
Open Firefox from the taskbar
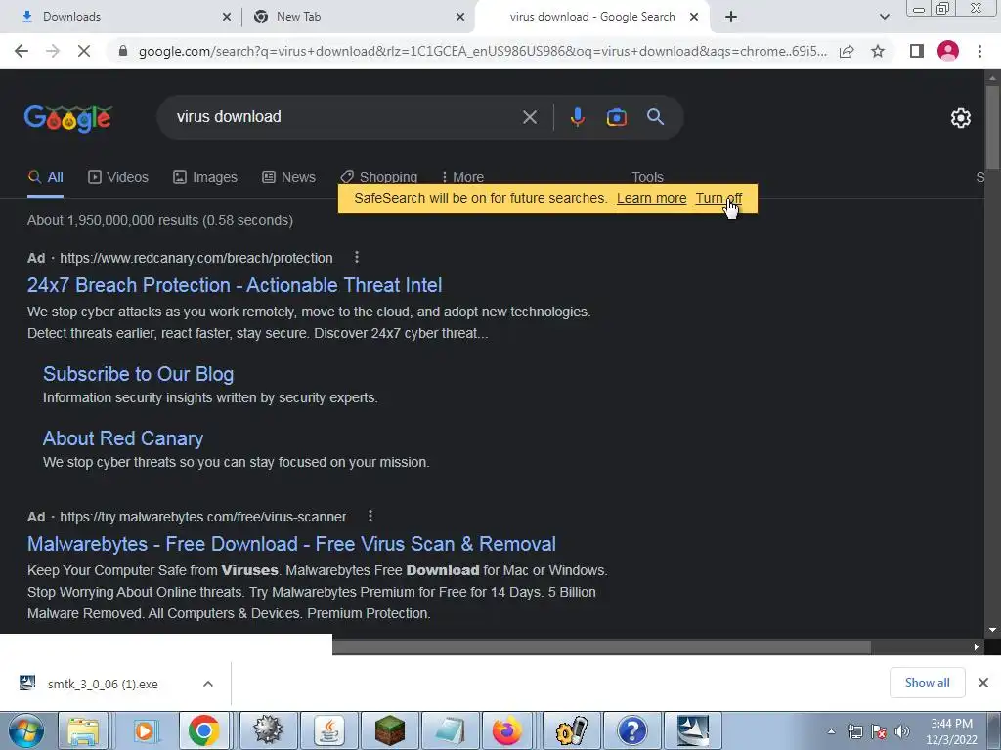506,730
